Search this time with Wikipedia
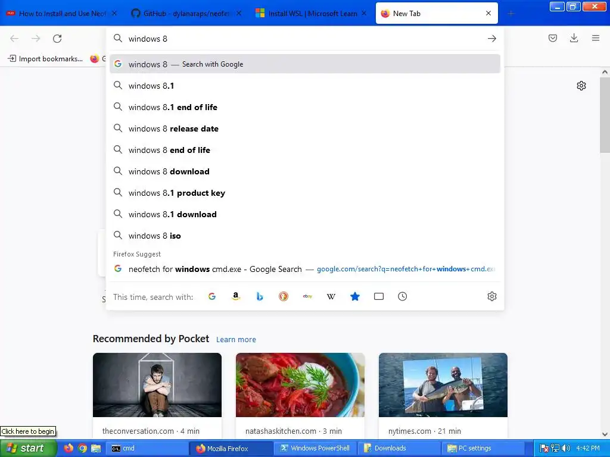 coord(331,296)
